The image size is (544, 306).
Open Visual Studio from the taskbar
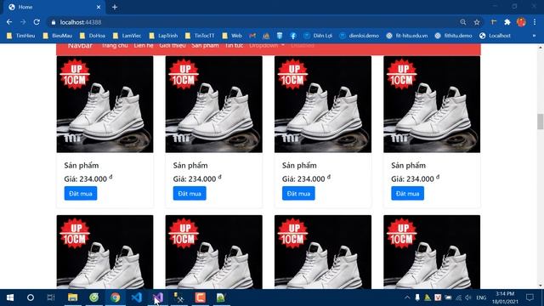point(158,297)
